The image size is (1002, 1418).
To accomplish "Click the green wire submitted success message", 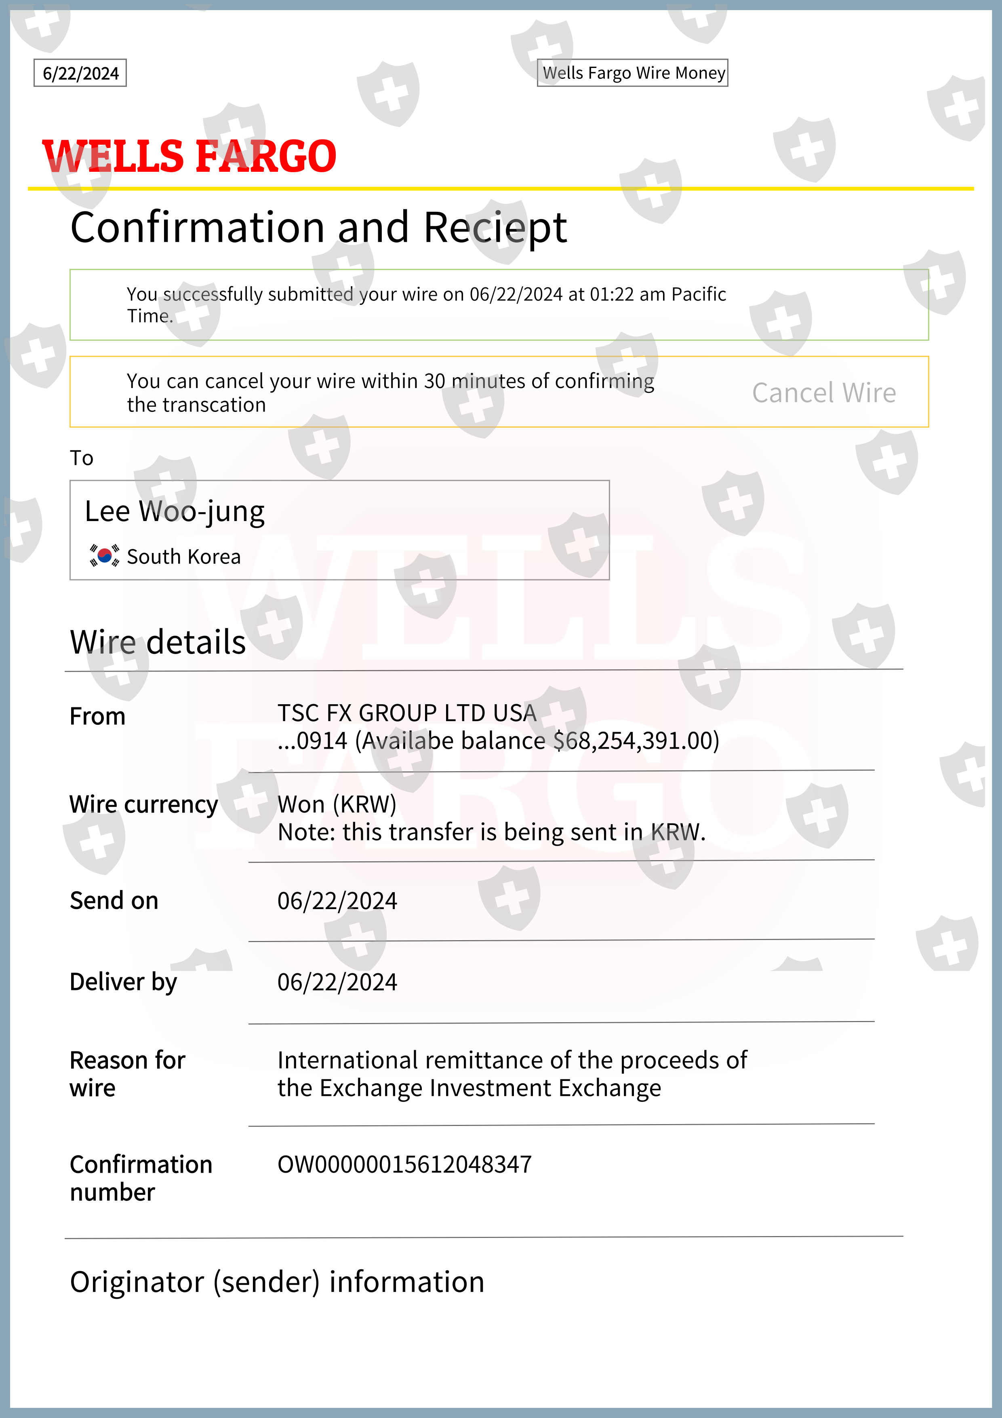I will 426,304.
